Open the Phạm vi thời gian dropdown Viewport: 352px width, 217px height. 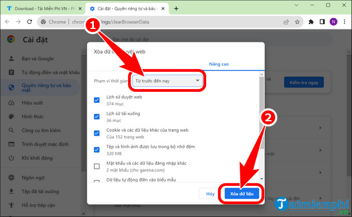pos(168,81)
